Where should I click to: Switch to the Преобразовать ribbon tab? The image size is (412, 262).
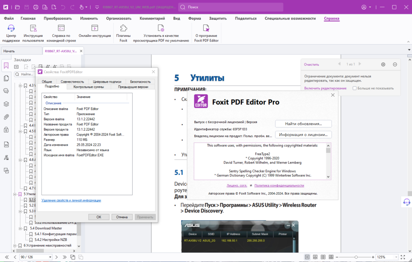pos(58,18)
